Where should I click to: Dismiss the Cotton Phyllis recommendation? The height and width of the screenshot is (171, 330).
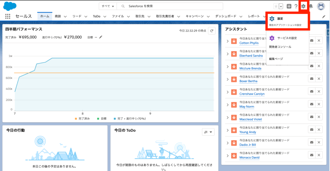click(x=319, y=41)
